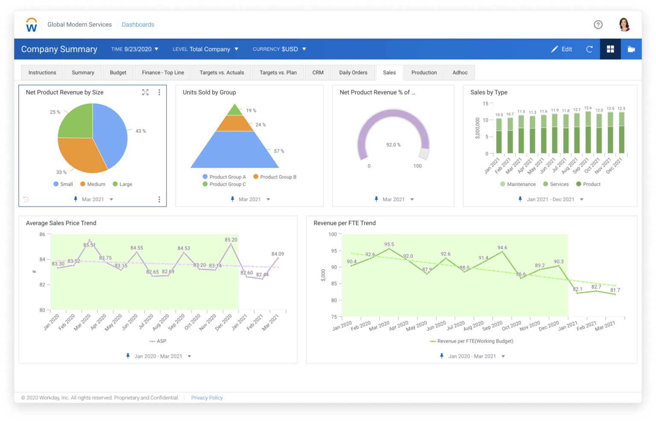Toggle the Small legend entry on the pie chart
656x421 pixels.
pyautogui.click(x=63, y=184)
